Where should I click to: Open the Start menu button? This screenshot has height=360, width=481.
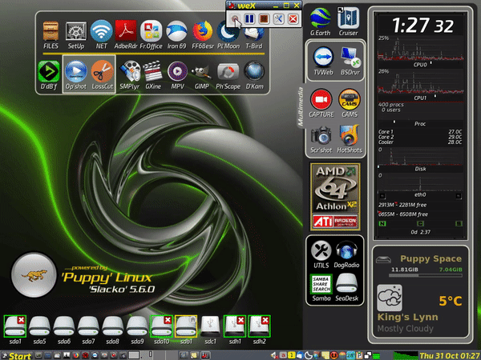[x=16, y=356]
